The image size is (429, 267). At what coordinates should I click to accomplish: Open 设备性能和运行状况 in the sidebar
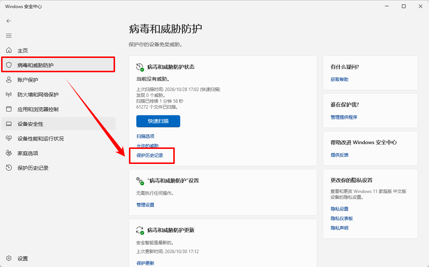(x=59, y=139)
